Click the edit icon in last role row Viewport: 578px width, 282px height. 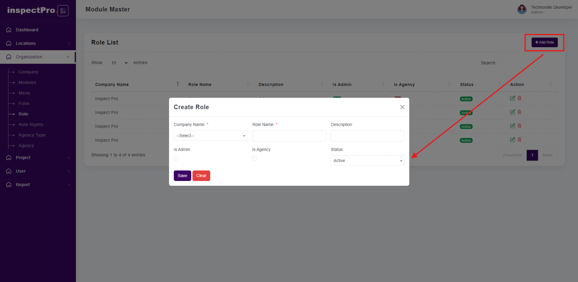(x=512, y=139)
